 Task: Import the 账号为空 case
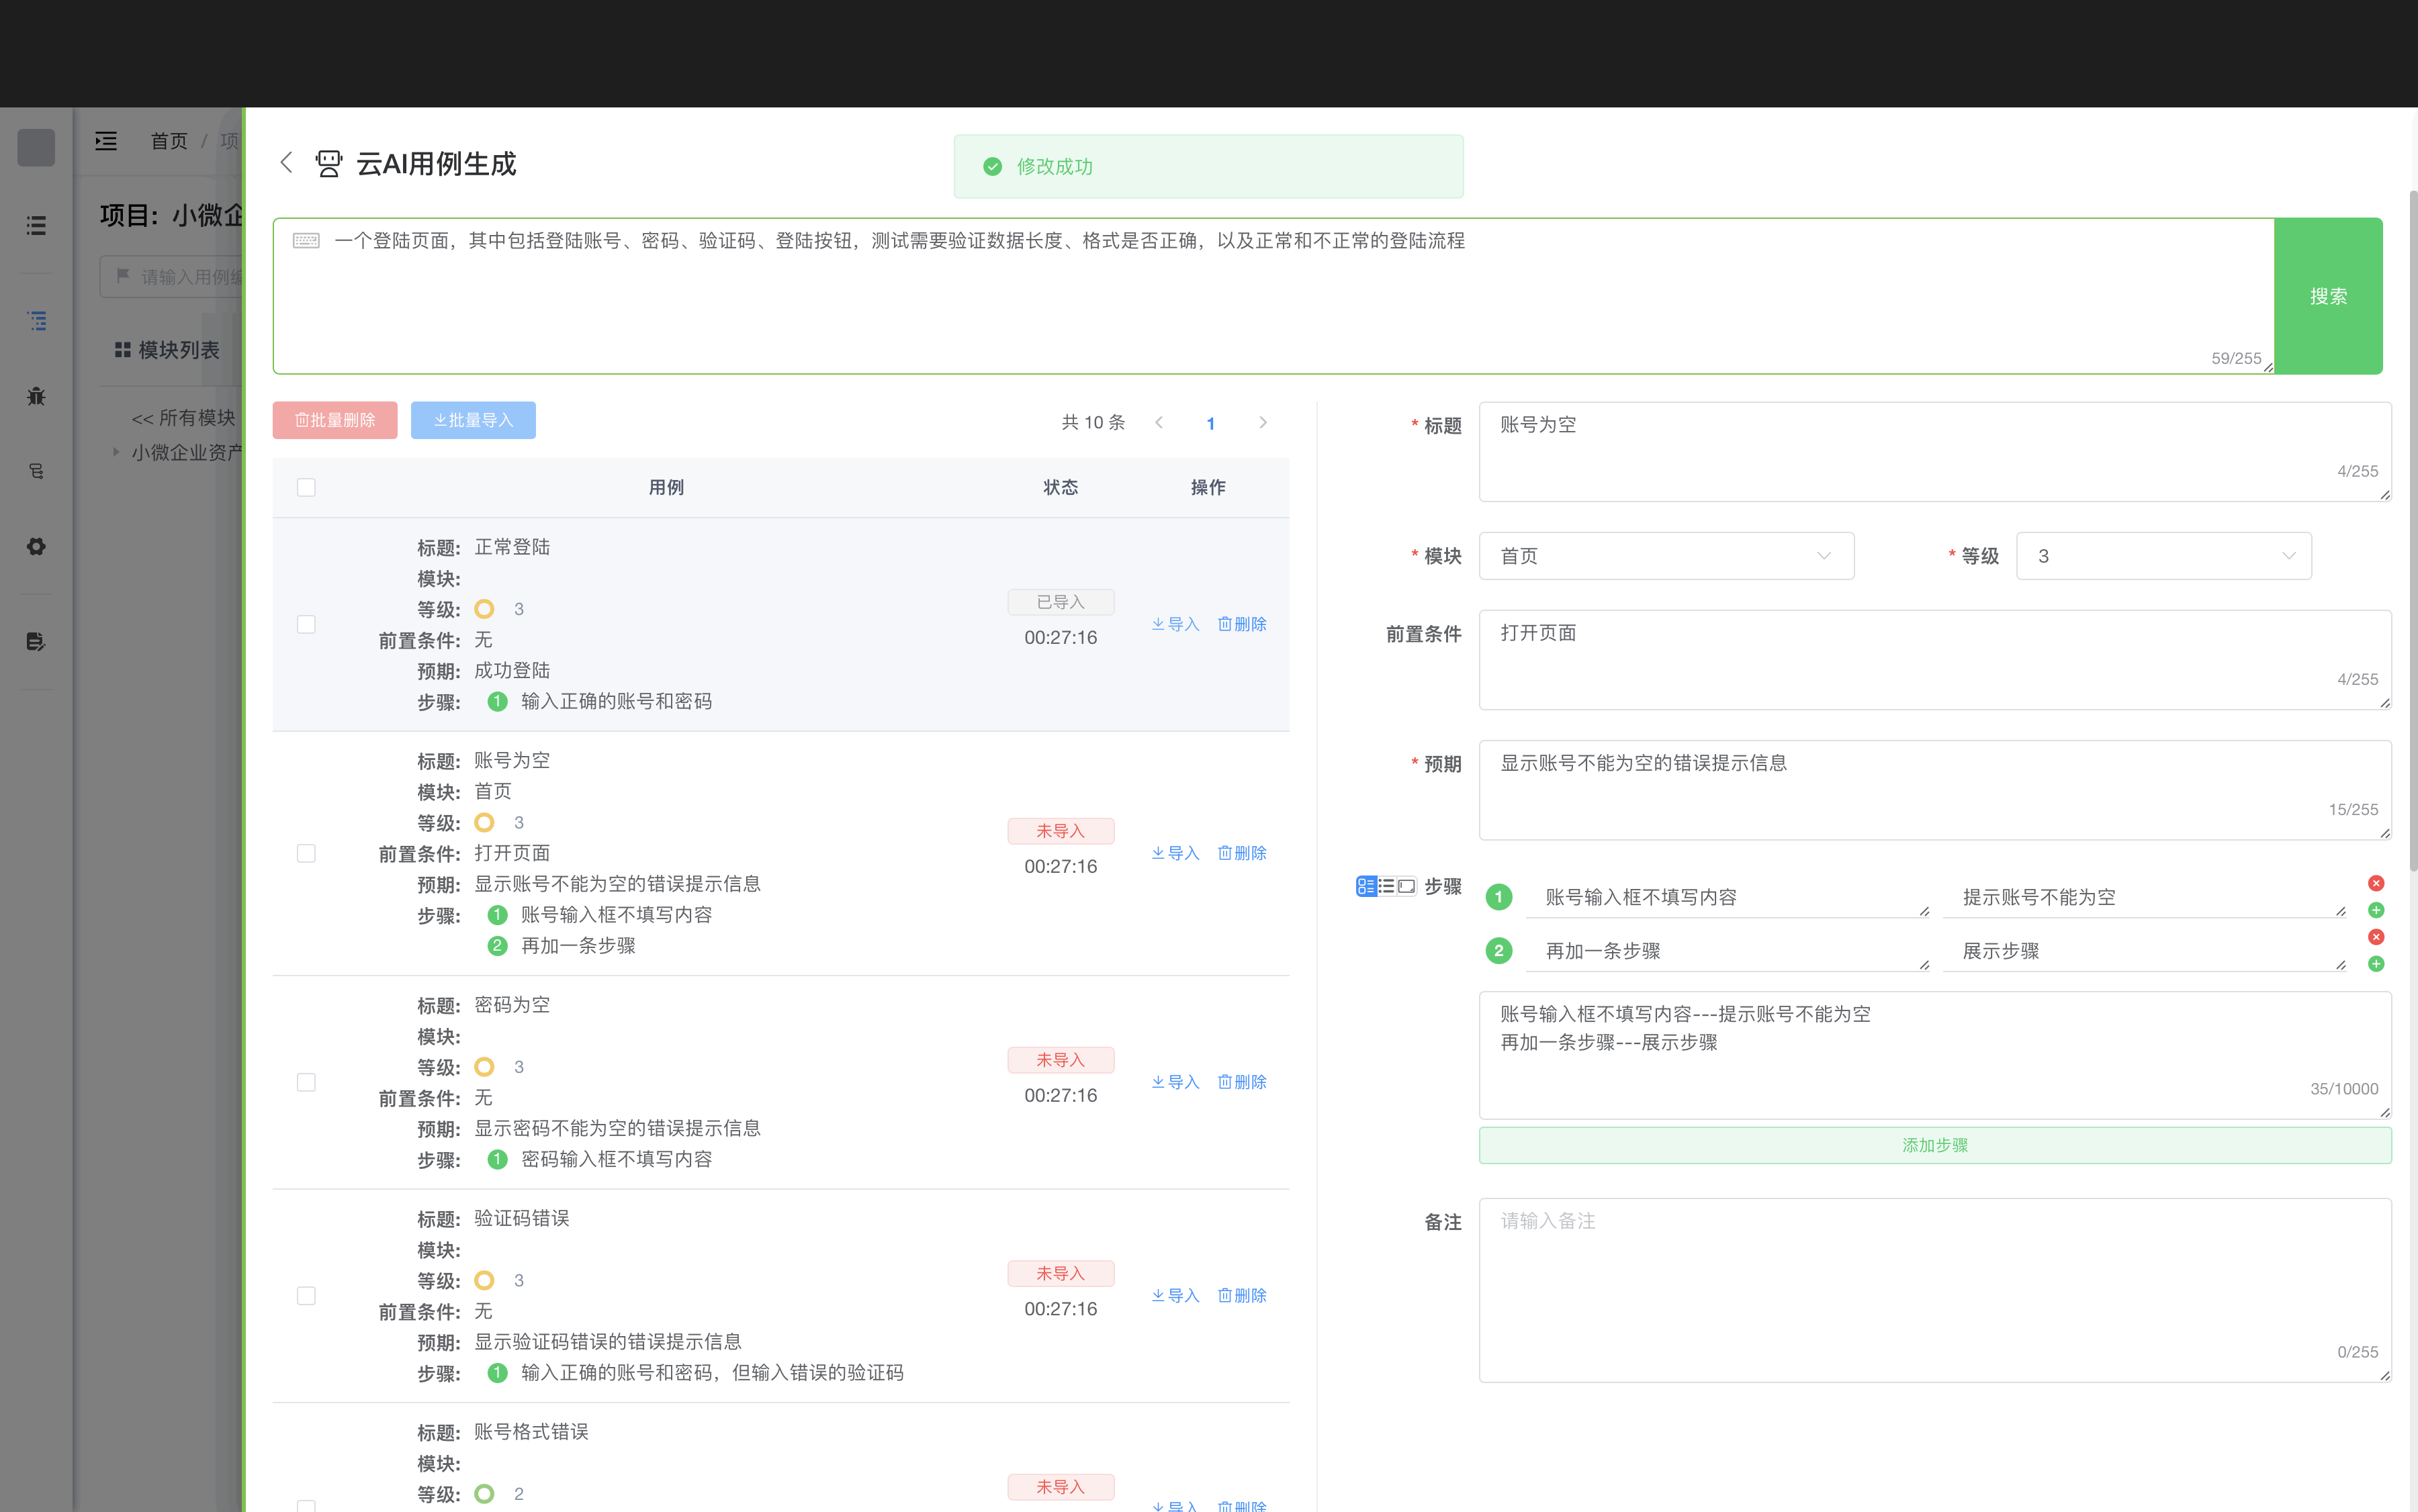point(1175,853)
